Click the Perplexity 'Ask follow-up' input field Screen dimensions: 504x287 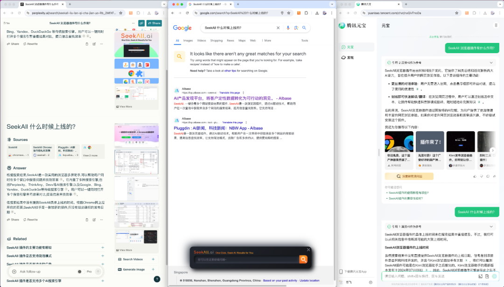click(x=47, y=272)
